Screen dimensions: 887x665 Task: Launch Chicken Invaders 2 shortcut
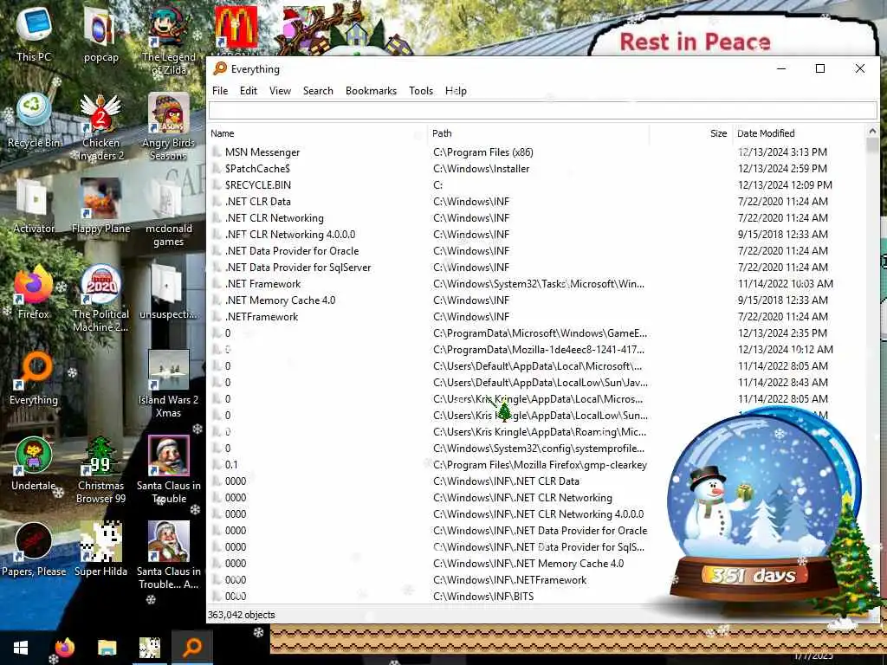pyautogui.click(x=100, y=126)
